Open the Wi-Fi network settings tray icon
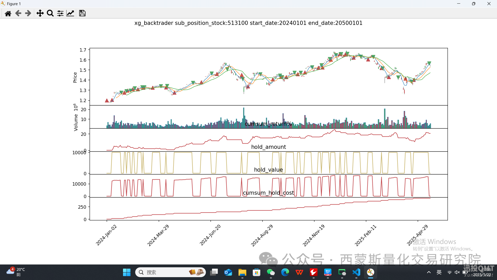This screenshot has height=280, width=497. pos(450,272)
